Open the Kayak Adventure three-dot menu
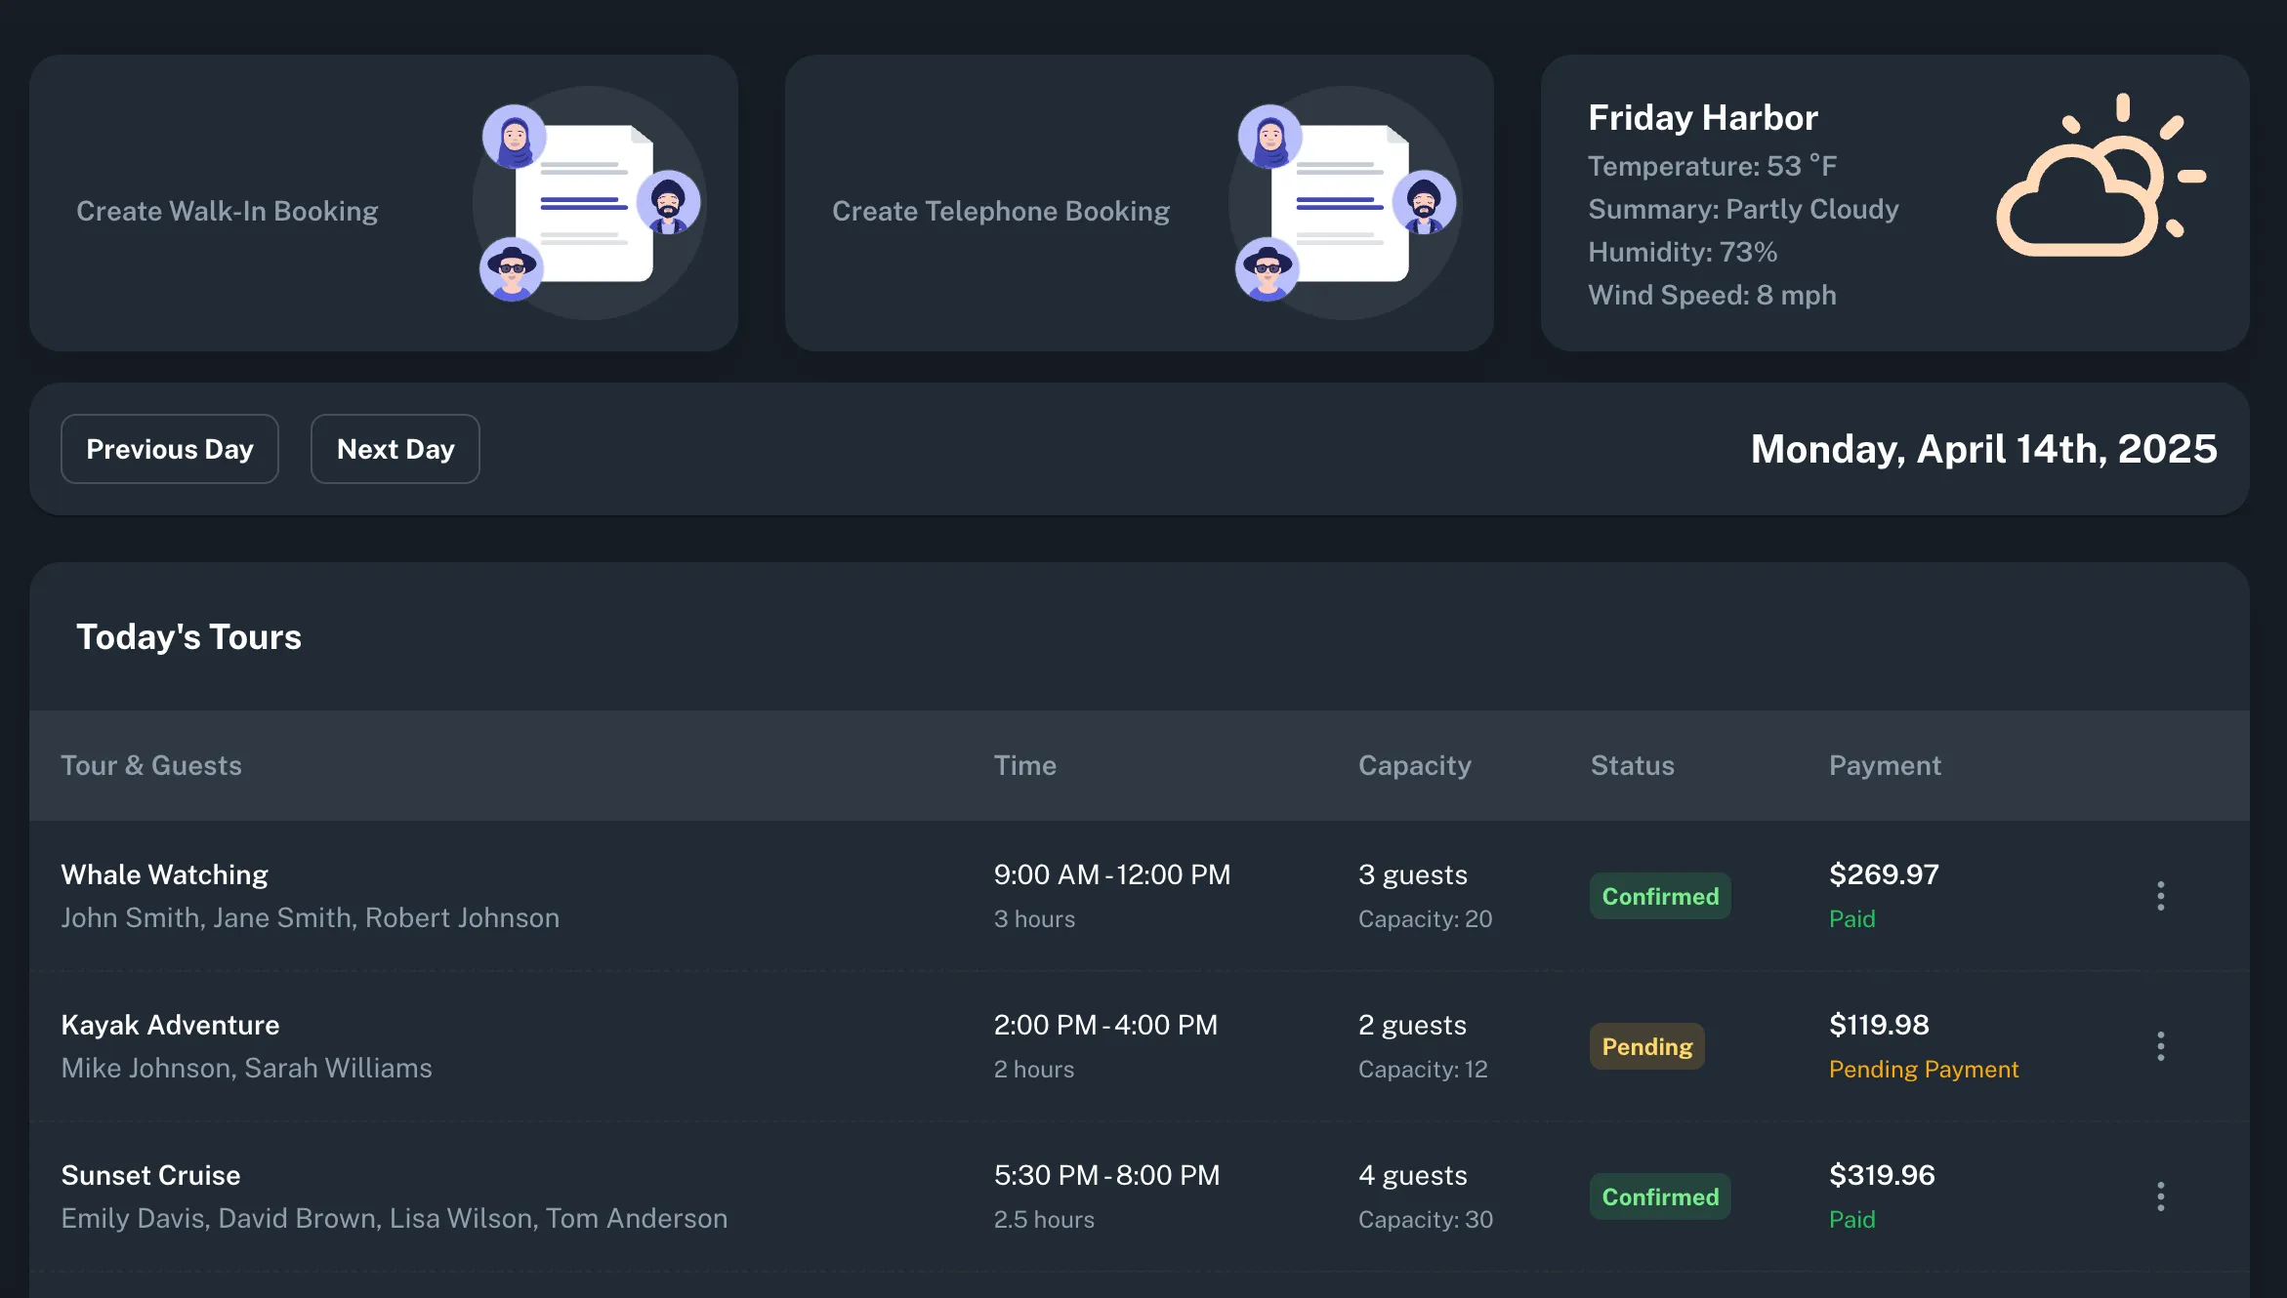Viewport: 2287px width, 1298px height. [2161, 1044]
